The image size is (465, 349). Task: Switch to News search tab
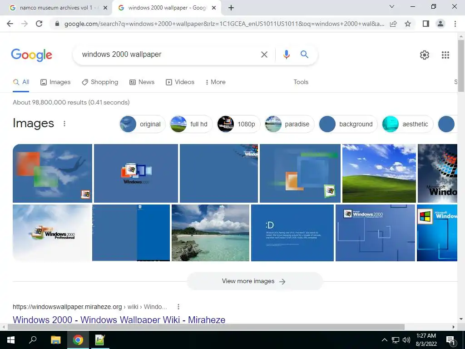(142, 82)
